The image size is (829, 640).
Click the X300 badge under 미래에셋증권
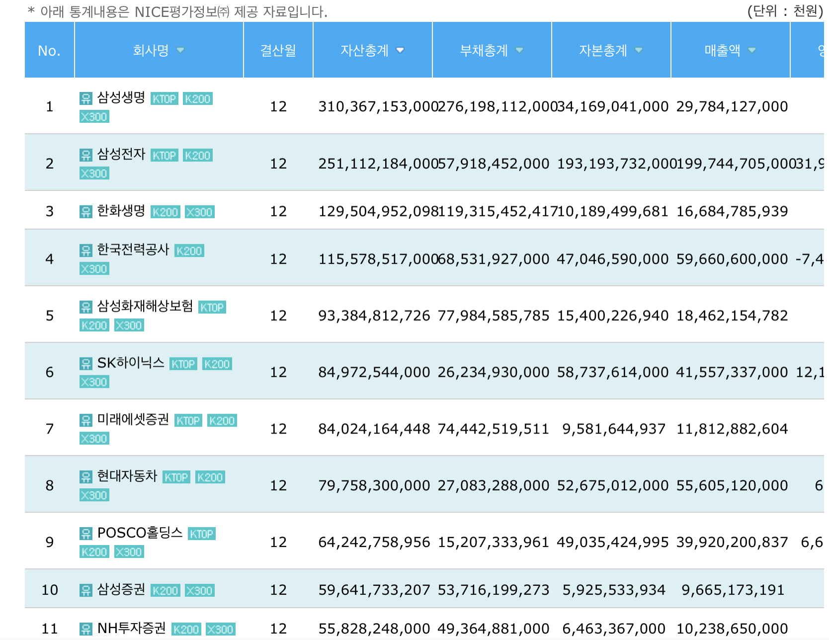tap(94, 439)
